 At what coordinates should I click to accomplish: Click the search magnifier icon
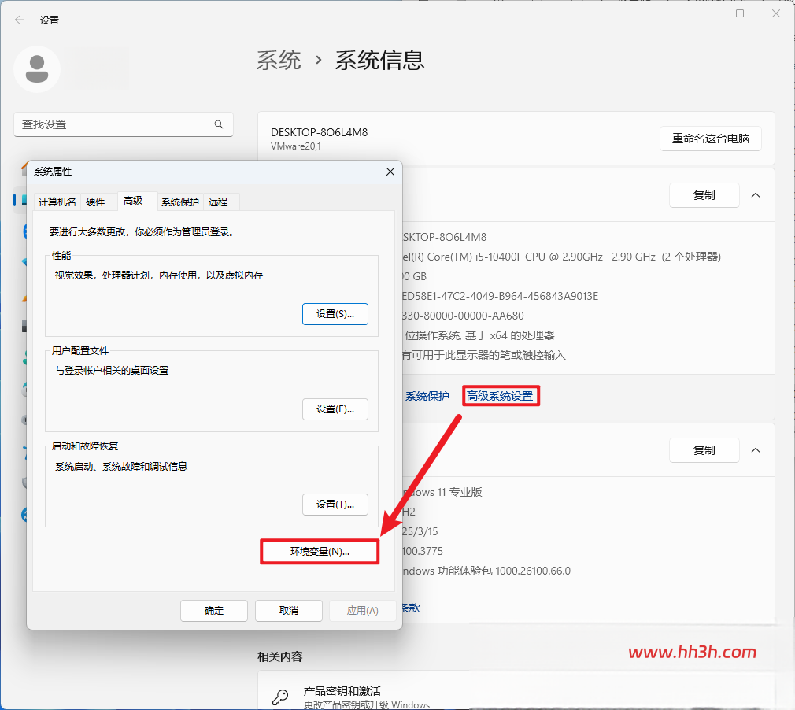pyautogui.click(x=219, y=124)
